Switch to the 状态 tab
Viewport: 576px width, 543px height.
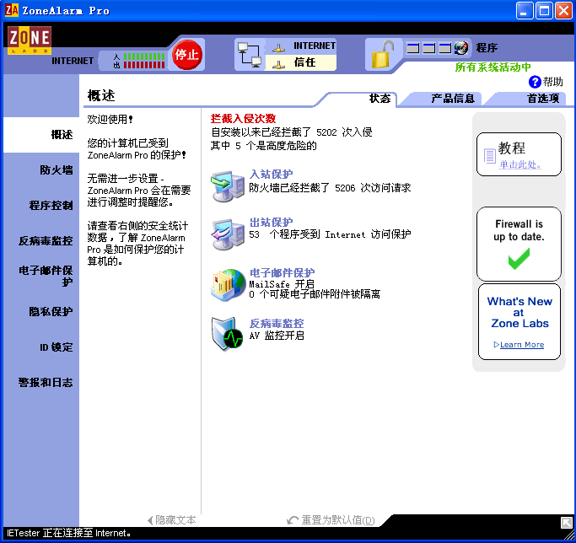(x=380, y=99)
